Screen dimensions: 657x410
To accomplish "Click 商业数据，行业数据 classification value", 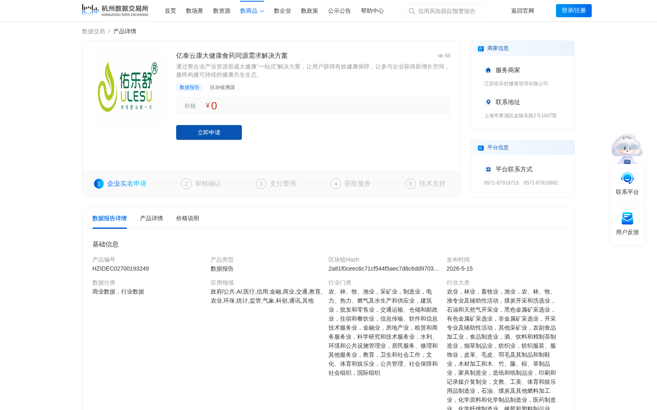I will 118,292.
